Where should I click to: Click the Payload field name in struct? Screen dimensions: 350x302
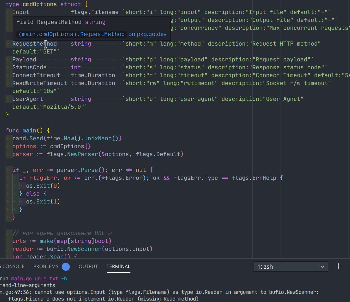tap(24, 59)
